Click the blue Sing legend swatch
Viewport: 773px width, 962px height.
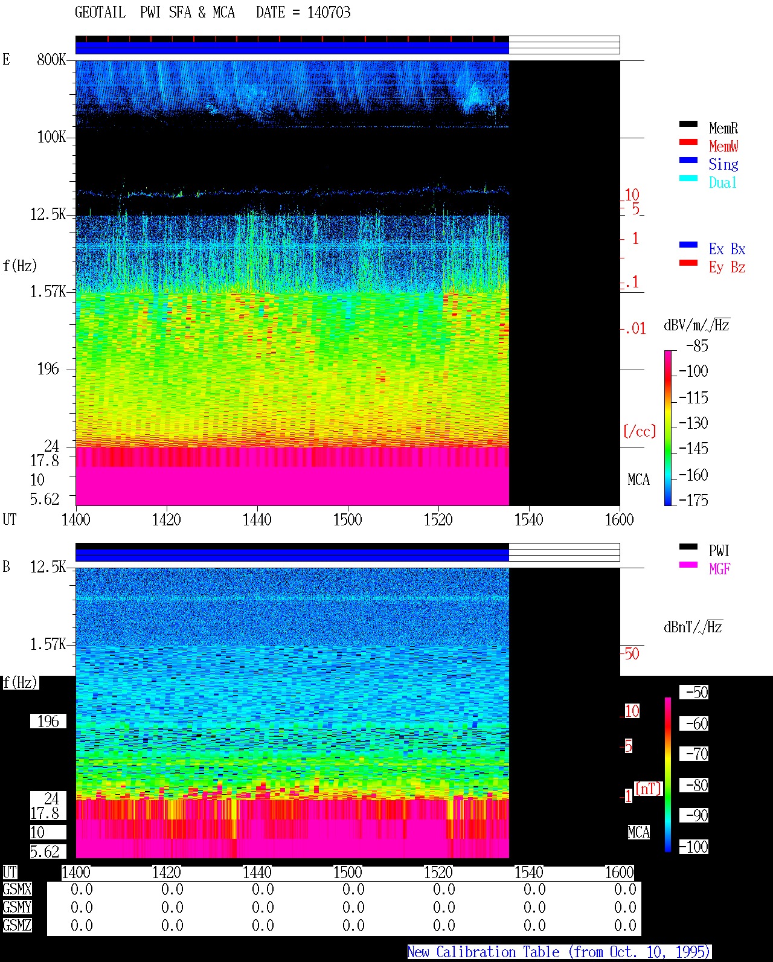(688, 160)
